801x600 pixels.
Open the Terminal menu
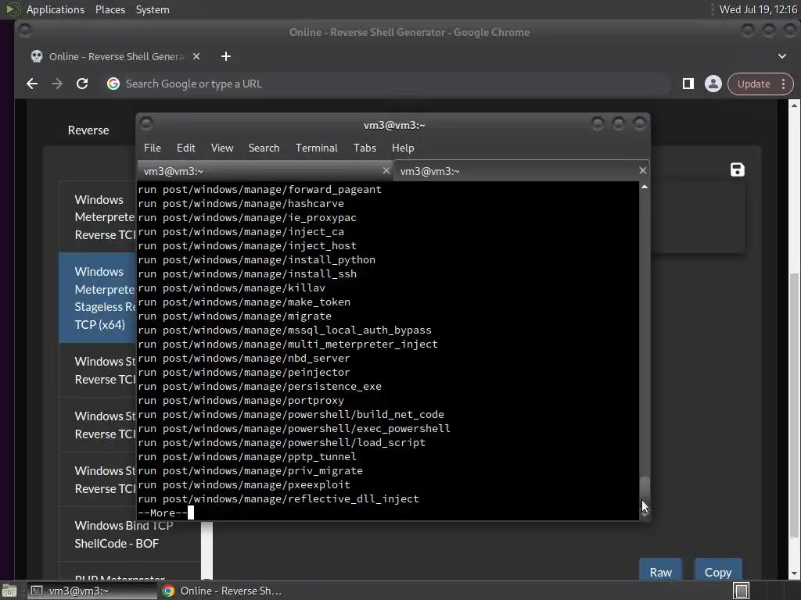[317, 148]
